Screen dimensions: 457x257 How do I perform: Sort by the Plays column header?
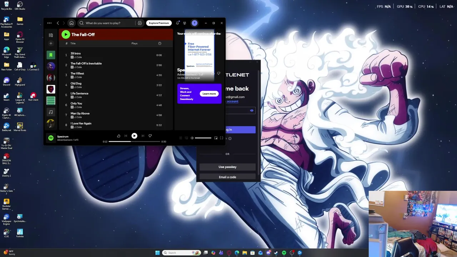point(134,43)
